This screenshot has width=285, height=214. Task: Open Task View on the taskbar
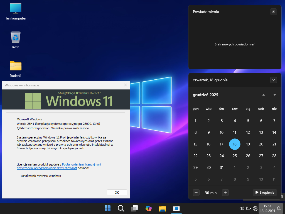click(135, 208)
